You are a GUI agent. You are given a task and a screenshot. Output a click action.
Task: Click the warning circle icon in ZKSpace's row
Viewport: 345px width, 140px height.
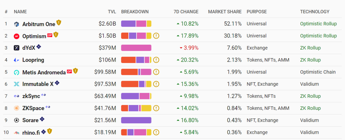pos(156,108)
